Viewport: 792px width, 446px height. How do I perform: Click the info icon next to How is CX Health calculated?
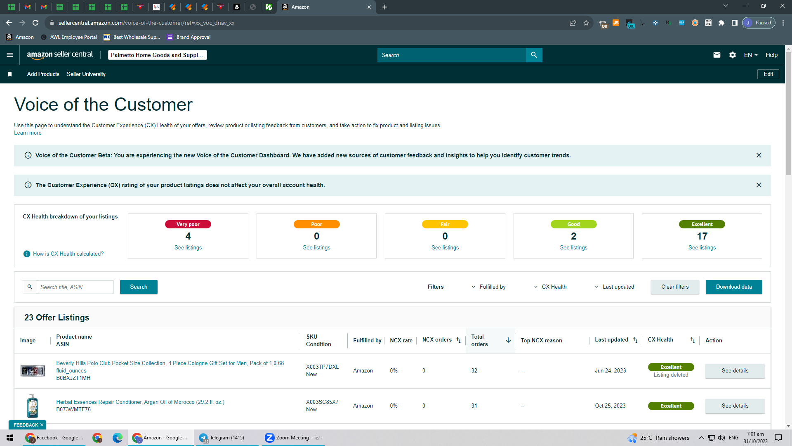coord(27,254)
